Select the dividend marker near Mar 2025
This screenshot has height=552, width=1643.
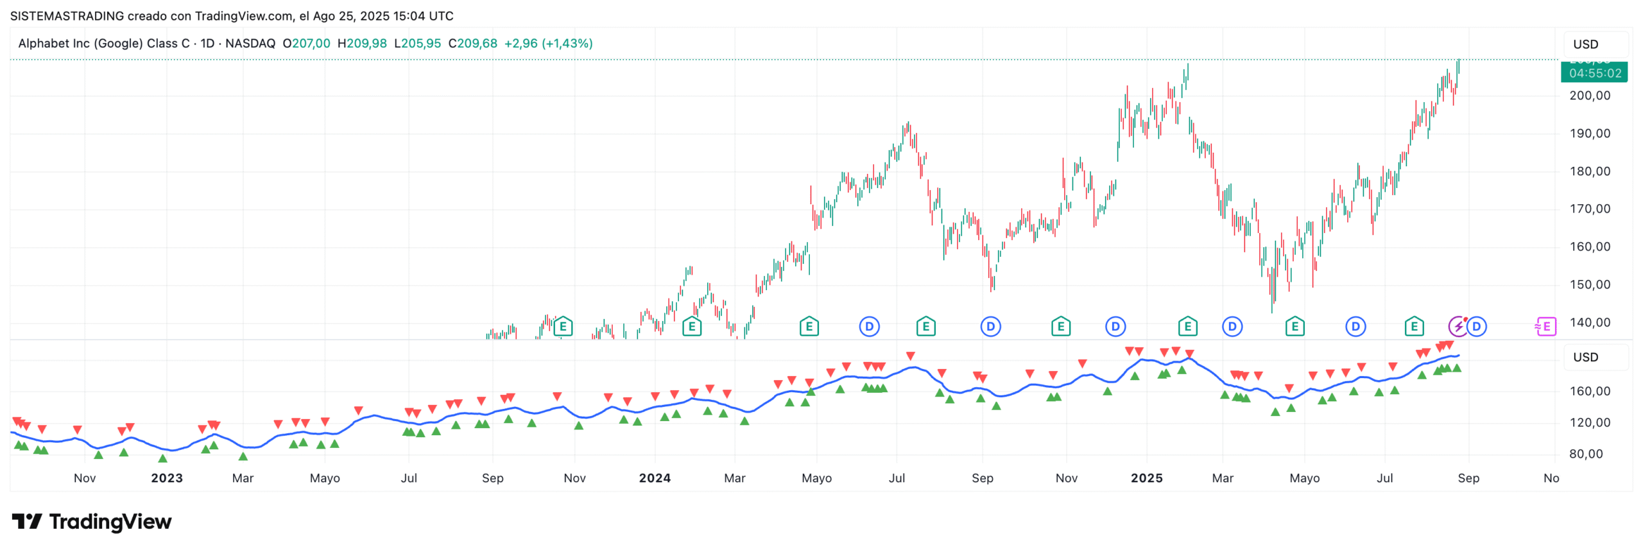tap(1232, 327)
